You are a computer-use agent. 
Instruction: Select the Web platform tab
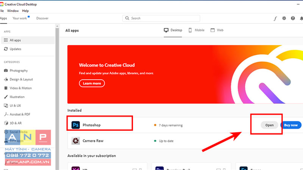point(217,30)
